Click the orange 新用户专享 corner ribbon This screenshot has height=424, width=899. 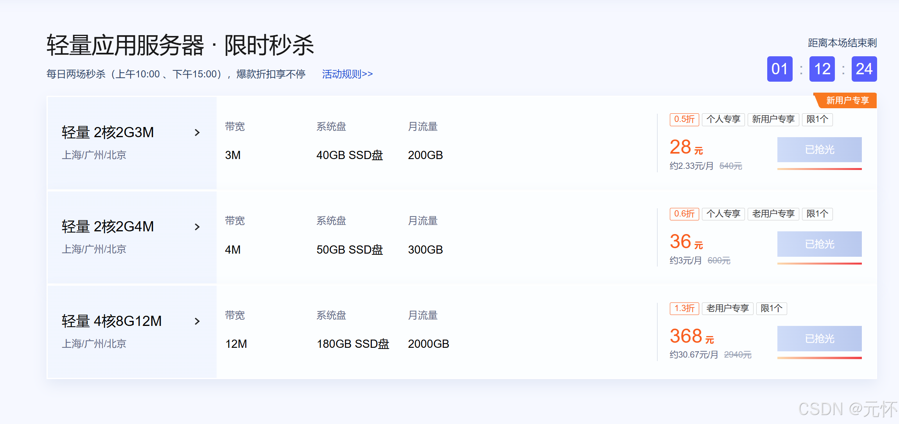(847, 100)
